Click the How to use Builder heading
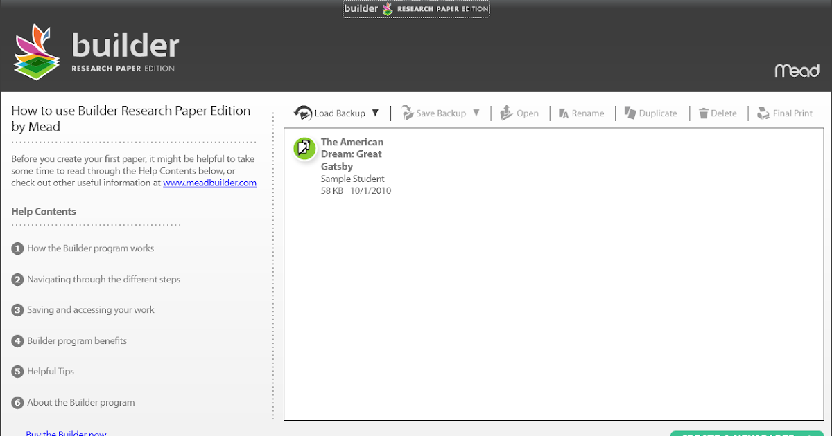This screenshot has width=832, height=436. point(131,118)
